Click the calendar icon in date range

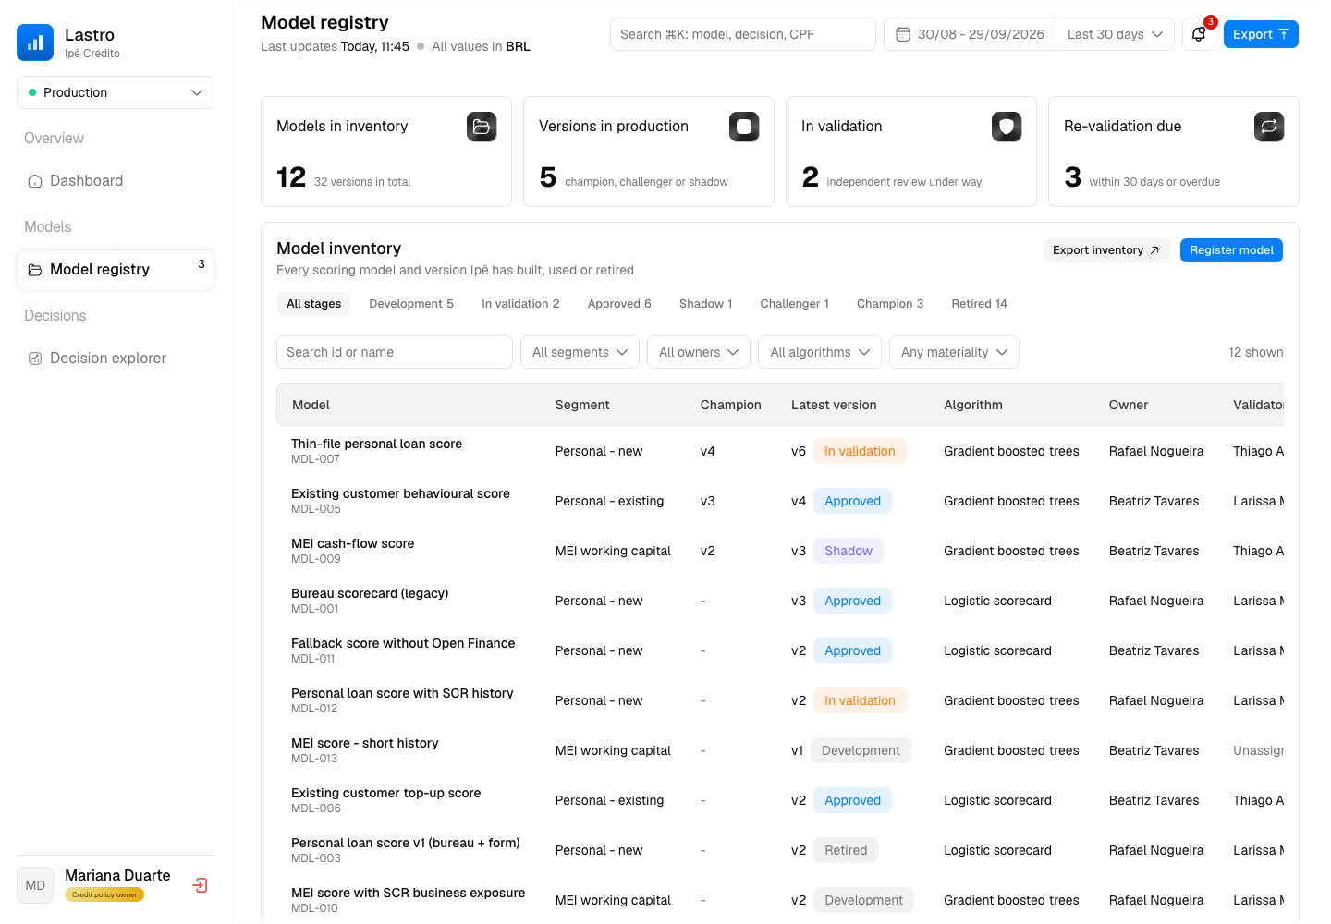coord(903,34)
